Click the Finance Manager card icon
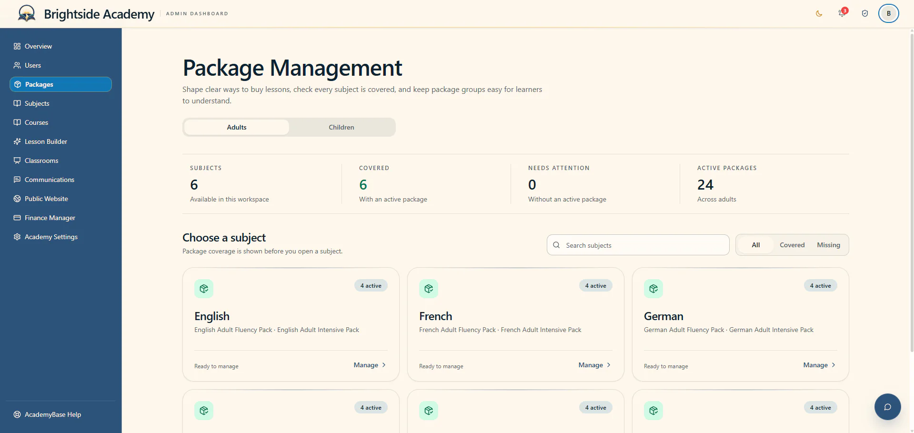Image resolution: width=914 pixels, height=433 pixels. [17, 218]
